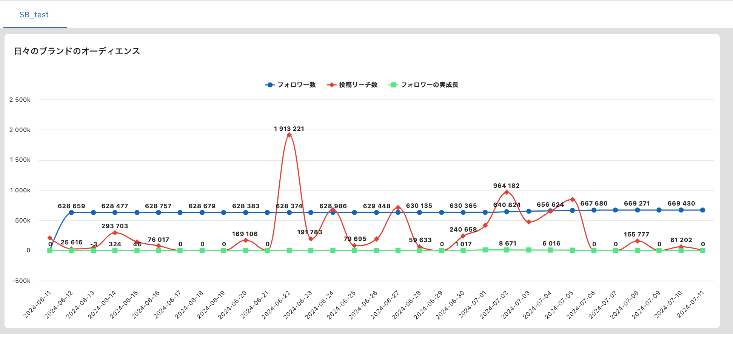Click the red diamond marker at 155 777
This screenshot has width=733, height=347.
click(x=638, y=241)
